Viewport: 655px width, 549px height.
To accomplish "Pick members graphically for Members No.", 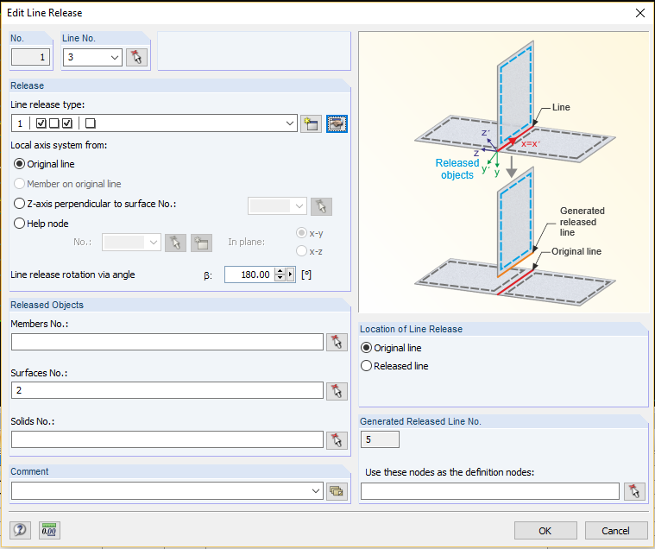I will pyautogui.click(x=337, y=342).
